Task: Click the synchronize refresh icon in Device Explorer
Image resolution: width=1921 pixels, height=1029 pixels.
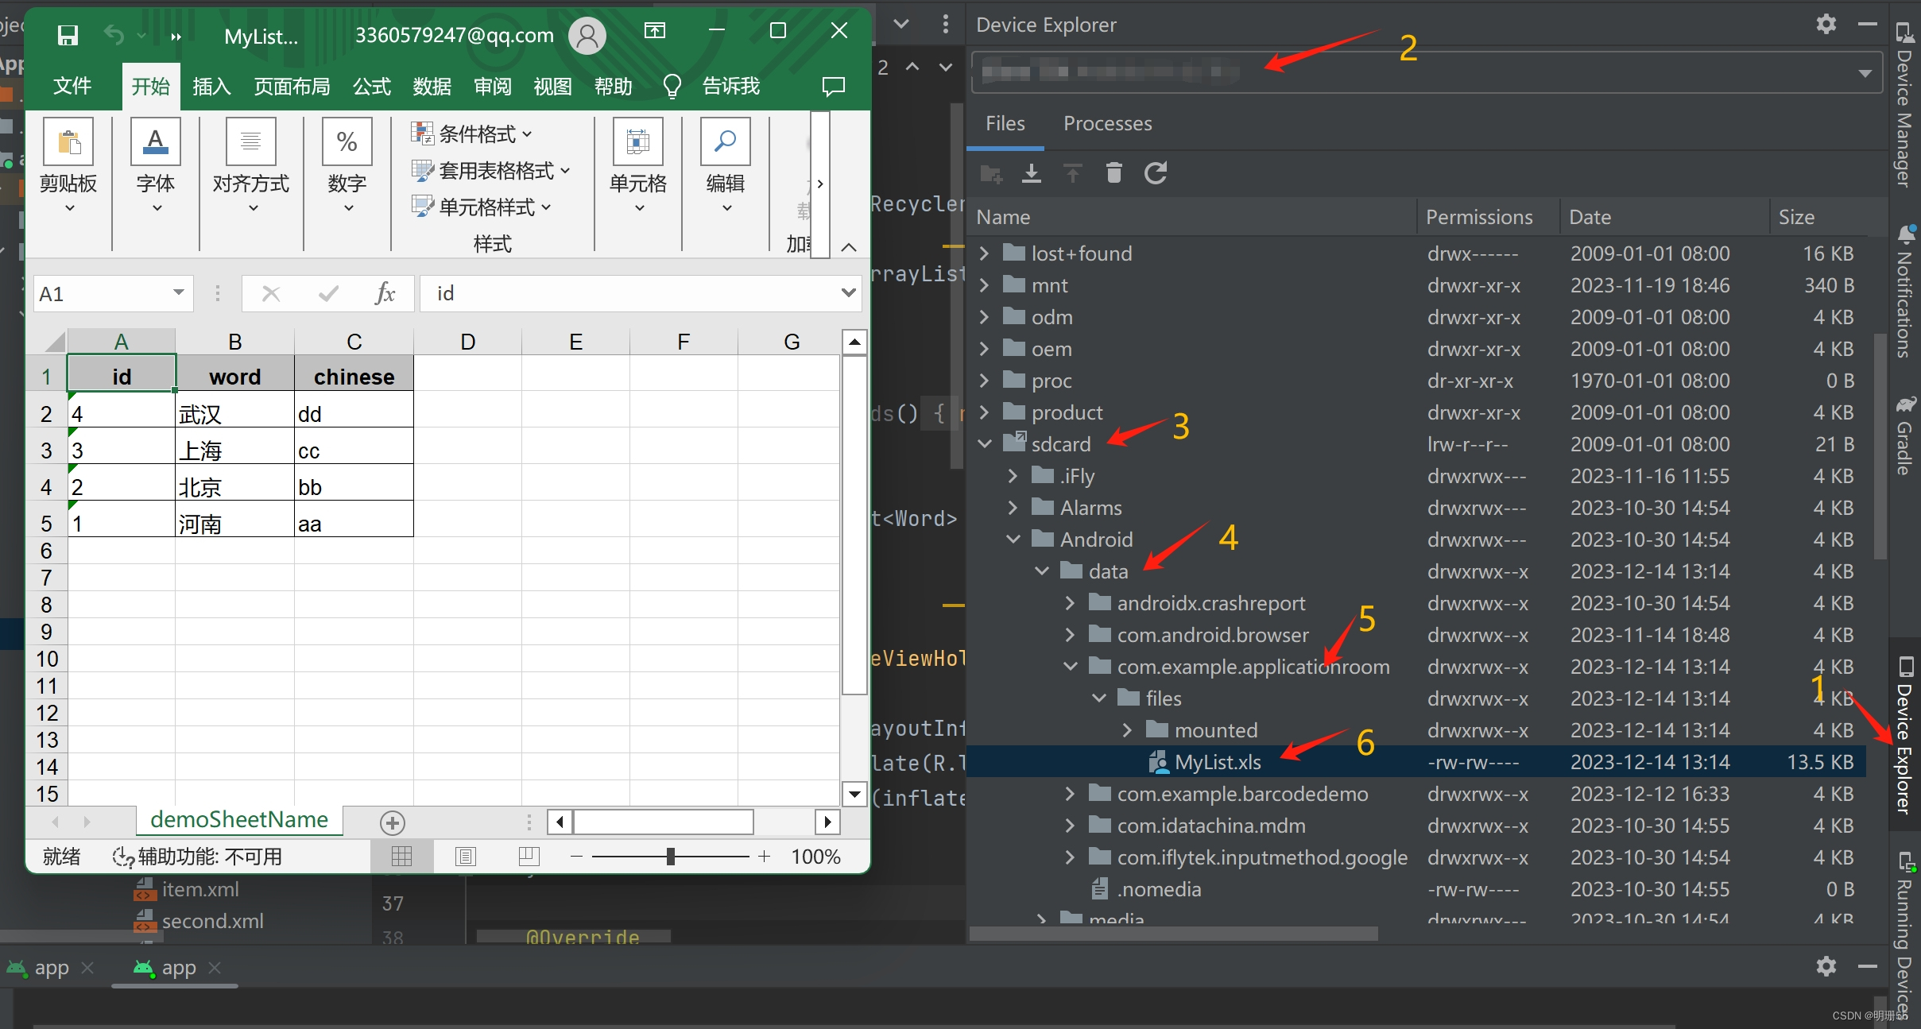Action: pyautogui.click(x=1155, y=172)
